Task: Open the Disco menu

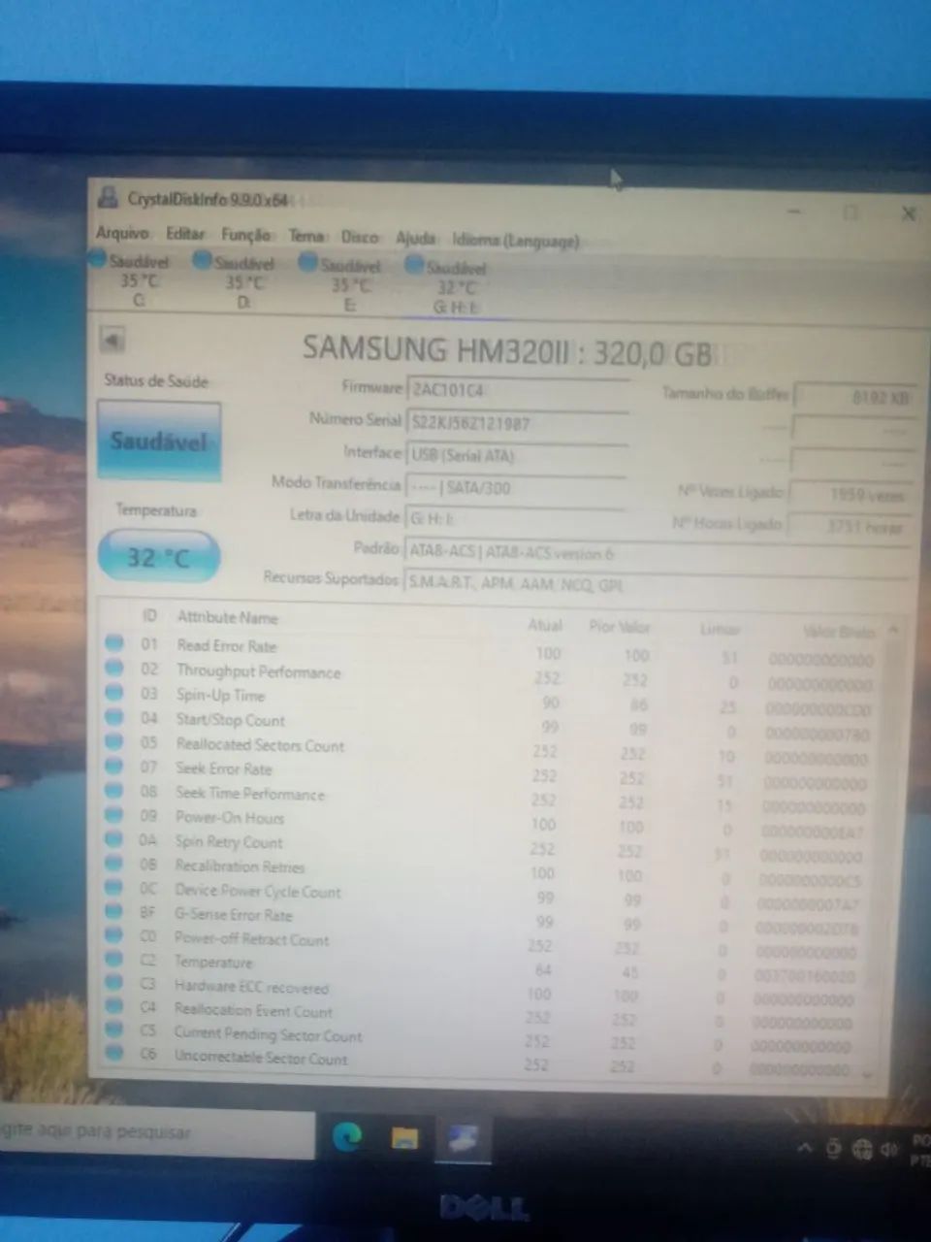Action: [360, 237]
